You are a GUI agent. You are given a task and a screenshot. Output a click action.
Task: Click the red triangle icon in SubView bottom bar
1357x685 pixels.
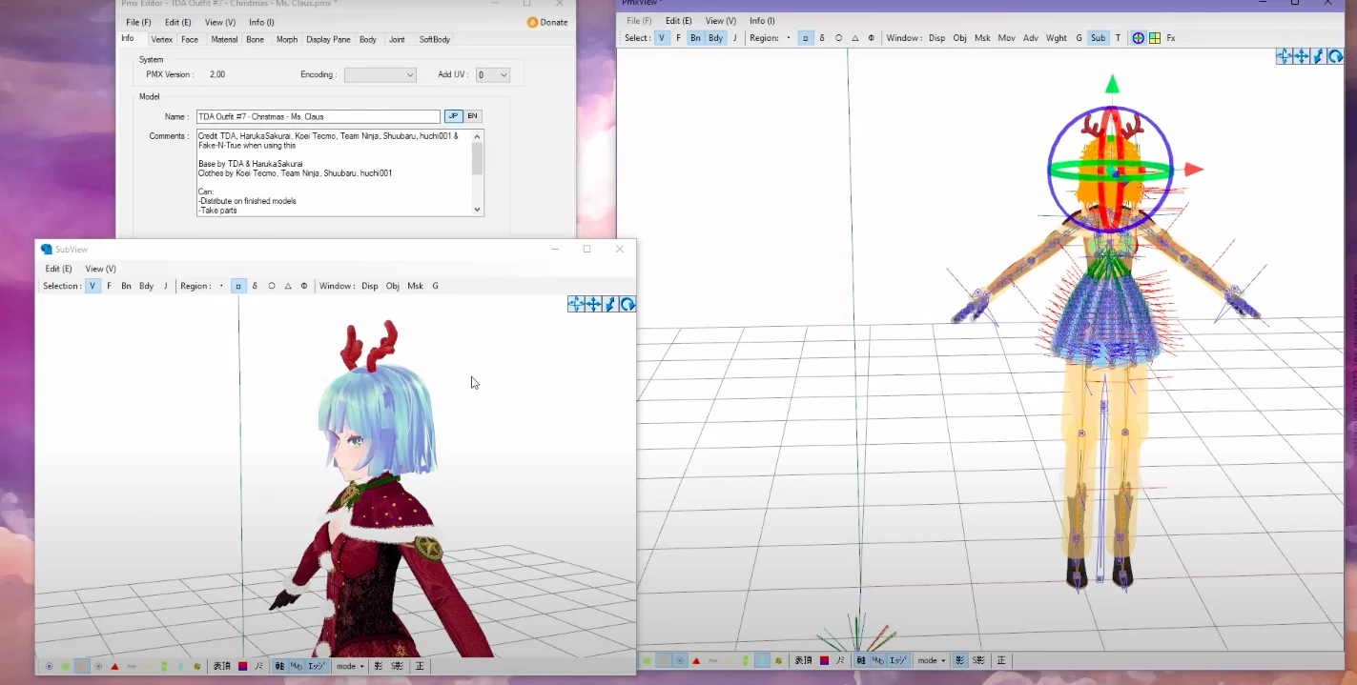[114, 666]
